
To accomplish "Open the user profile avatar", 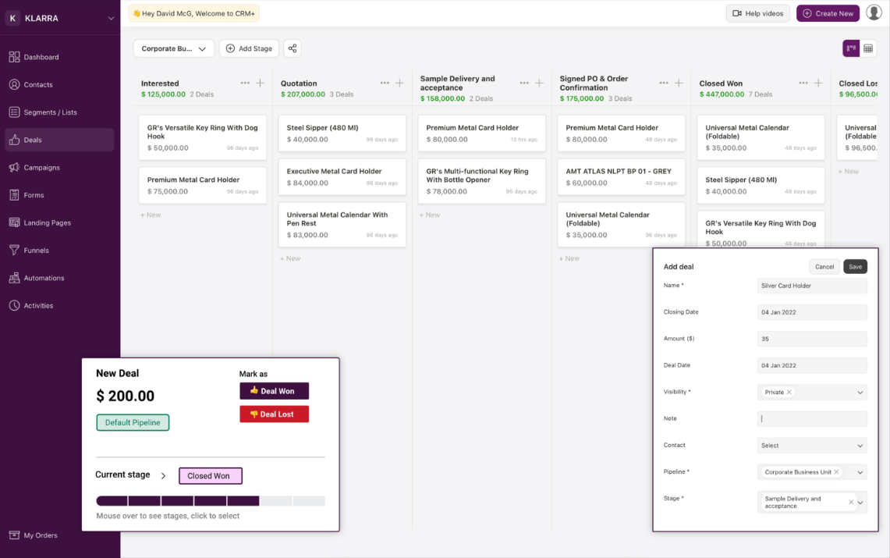I will click(874, 12).
